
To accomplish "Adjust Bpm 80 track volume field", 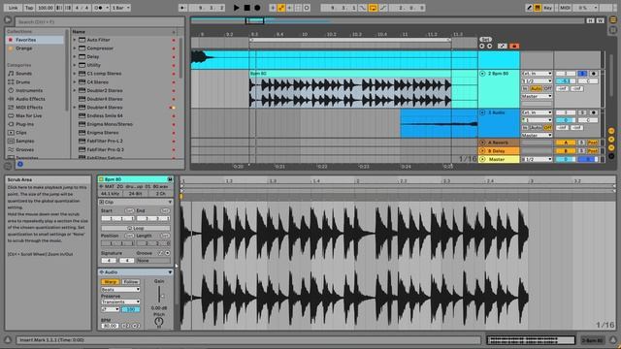I will point(566,81).
